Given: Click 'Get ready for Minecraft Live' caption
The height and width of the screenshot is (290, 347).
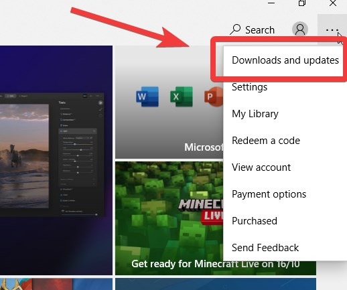Looking at the screenshot, I should click(216, 264).
